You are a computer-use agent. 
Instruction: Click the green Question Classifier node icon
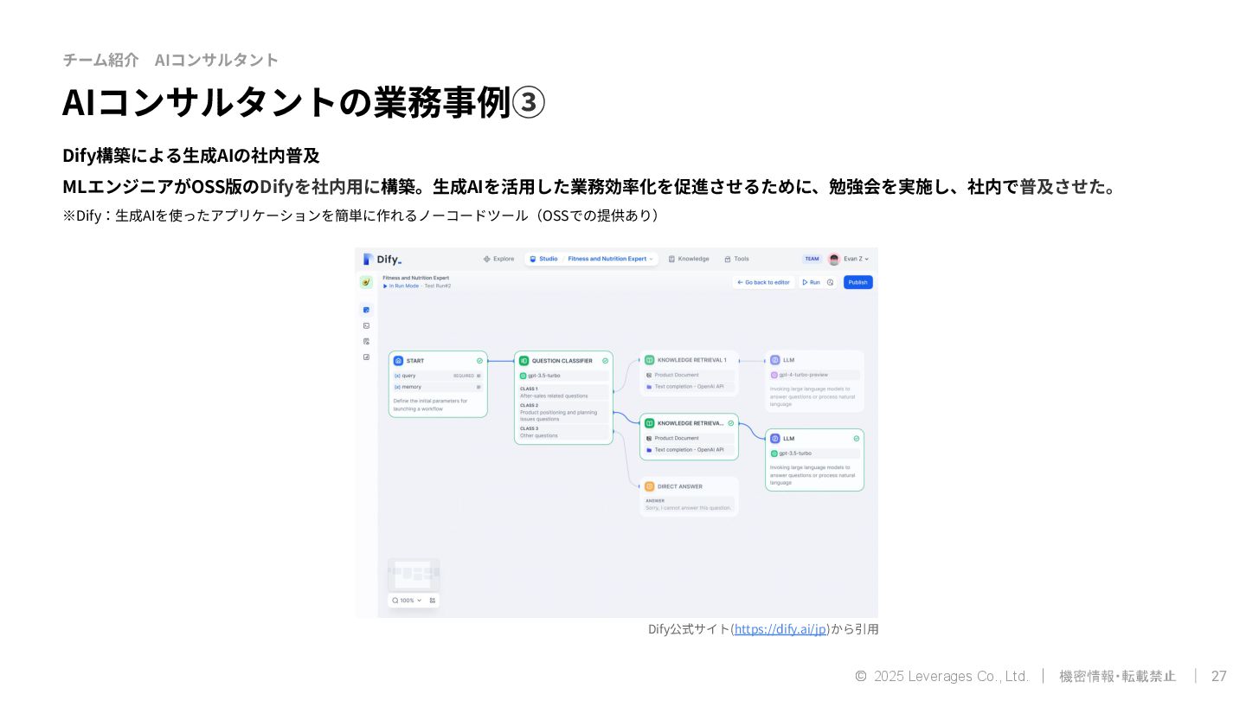(x=523, y=360)
